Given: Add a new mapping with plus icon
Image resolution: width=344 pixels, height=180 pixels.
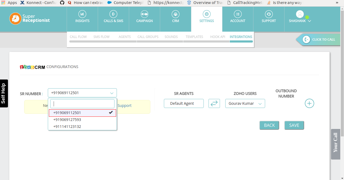Looking at the screenshot, I should click(309, 103).
